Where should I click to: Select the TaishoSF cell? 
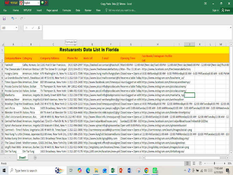click(13, 65)
